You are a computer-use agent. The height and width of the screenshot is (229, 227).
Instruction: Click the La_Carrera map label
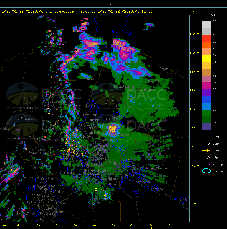click(x=31, y=177)
